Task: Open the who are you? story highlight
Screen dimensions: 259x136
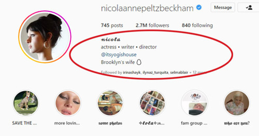Action: point(237,103)
